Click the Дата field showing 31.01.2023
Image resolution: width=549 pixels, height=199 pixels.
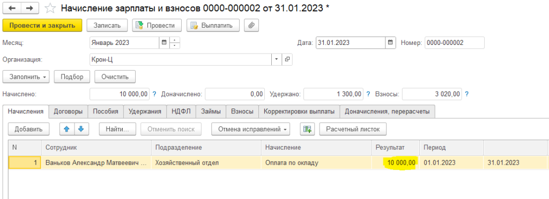tap(351, 43)
